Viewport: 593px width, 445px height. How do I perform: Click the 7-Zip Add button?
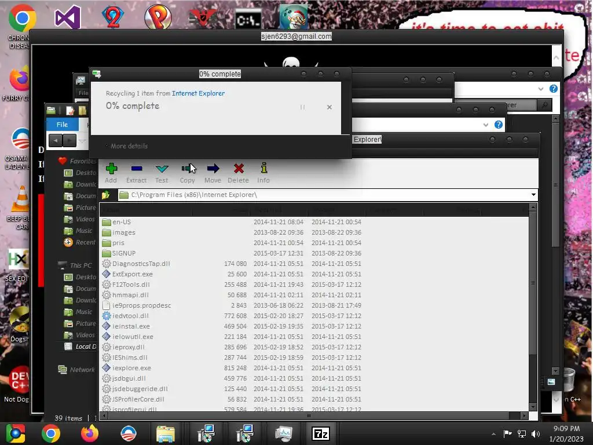(x=111, y=173)
